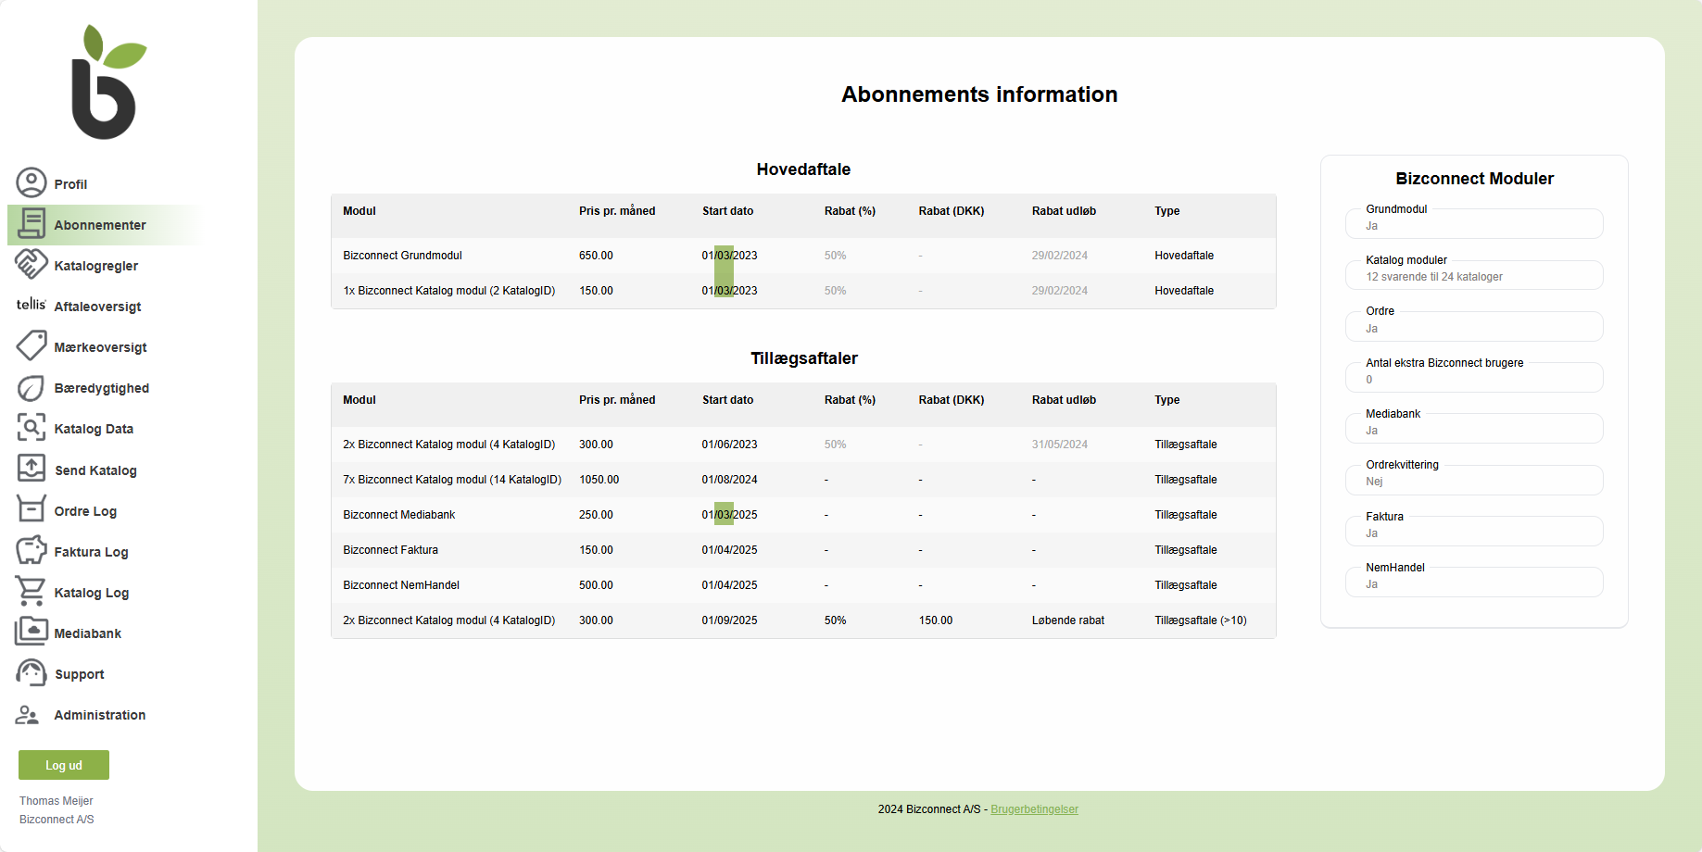Image resolution: width=1702 pixels, height=852 pixels.
Task: Click the Katalog Log shopping cart icon
Action: point(31,591)
